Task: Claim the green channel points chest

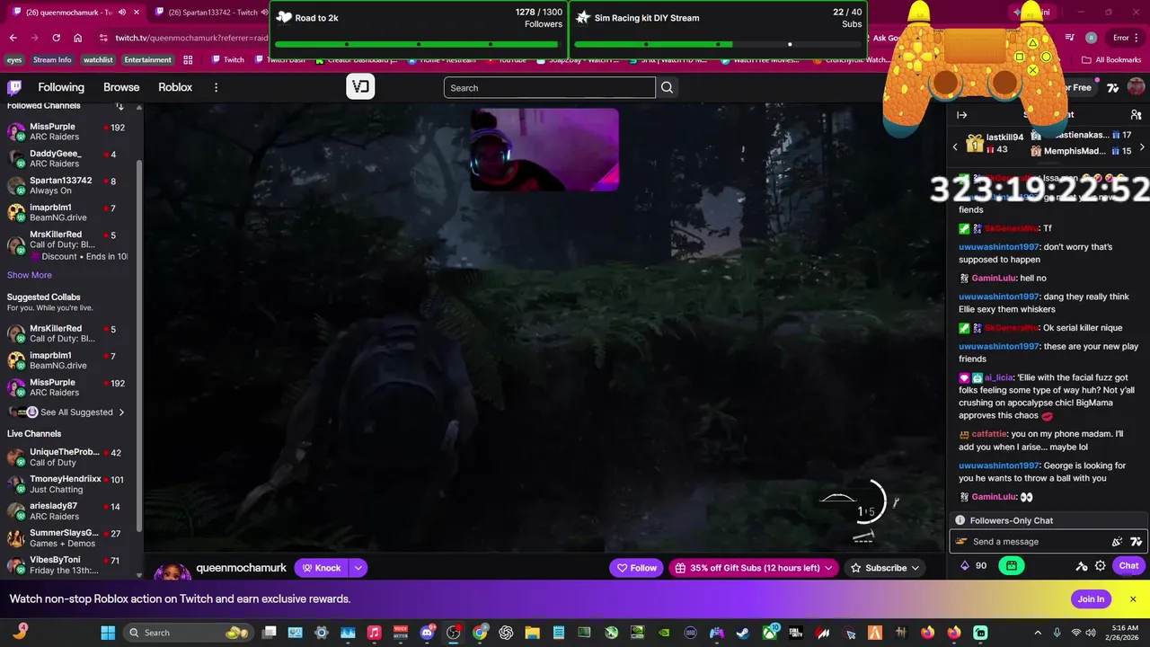Action: click(1012, 566)
